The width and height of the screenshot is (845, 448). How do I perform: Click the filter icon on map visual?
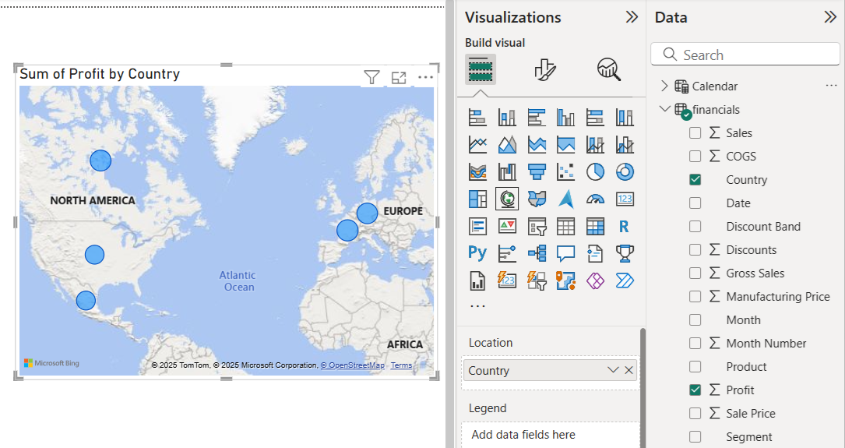coord(371,78)
